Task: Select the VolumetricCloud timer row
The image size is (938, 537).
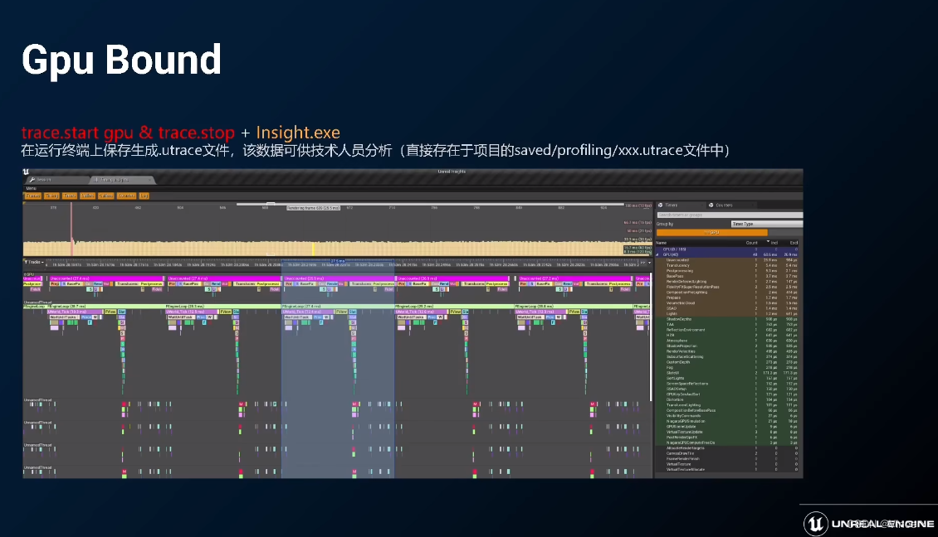Action: point(729,302)
